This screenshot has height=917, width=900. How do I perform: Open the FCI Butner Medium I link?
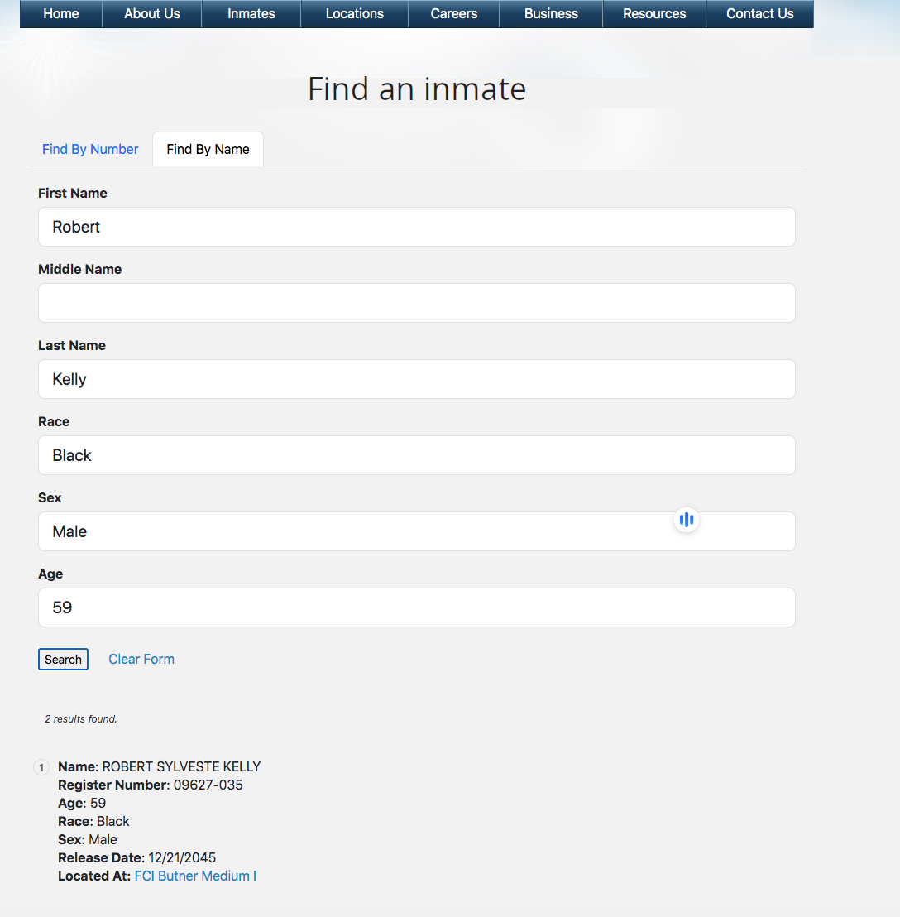click(x=195, y=876)
